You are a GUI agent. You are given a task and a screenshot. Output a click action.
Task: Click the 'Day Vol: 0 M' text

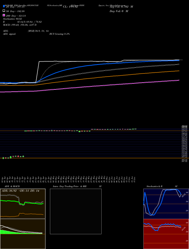(119, 11)
